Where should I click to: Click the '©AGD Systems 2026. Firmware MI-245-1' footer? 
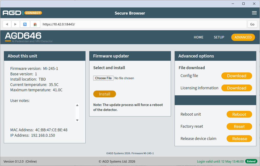[x=130, y=153]
